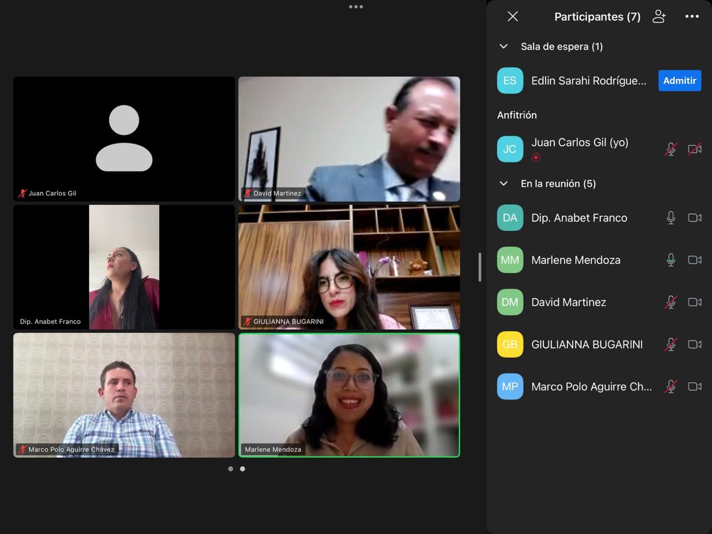
Task: Toggle Marlene Mendoza's microphone
Action: [671, 260]
